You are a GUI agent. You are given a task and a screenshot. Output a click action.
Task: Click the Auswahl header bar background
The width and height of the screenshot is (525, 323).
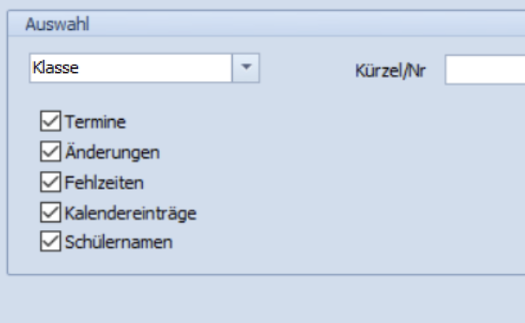coord(301,24)
